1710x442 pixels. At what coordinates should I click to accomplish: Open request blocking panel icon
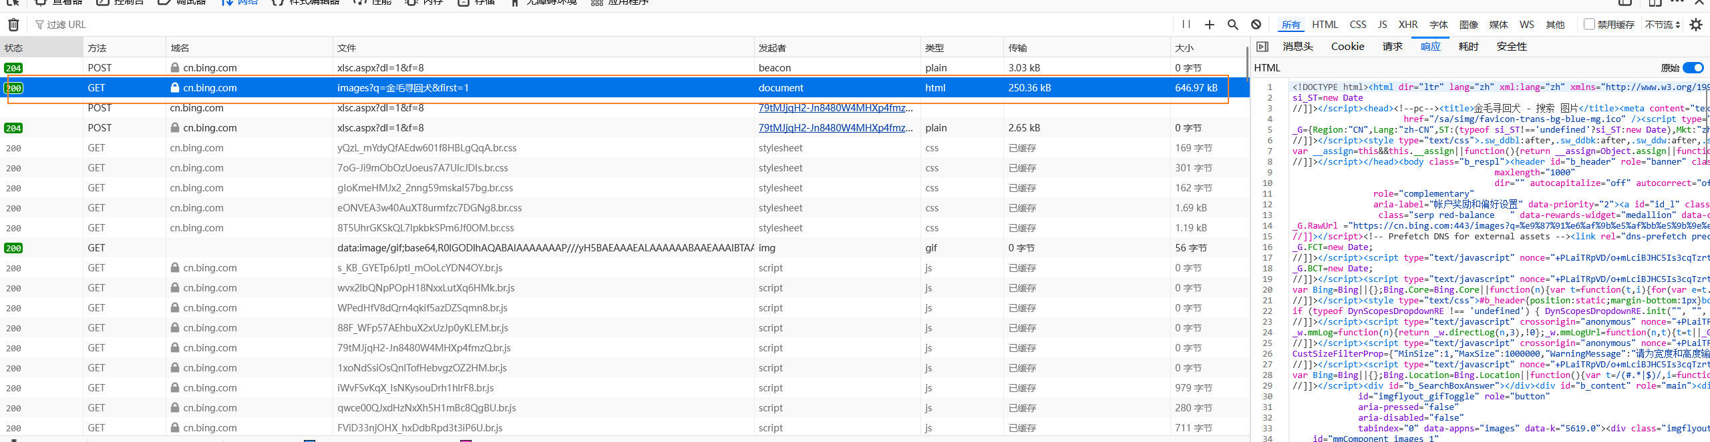pyautogui.click(x=1256, y=25)
